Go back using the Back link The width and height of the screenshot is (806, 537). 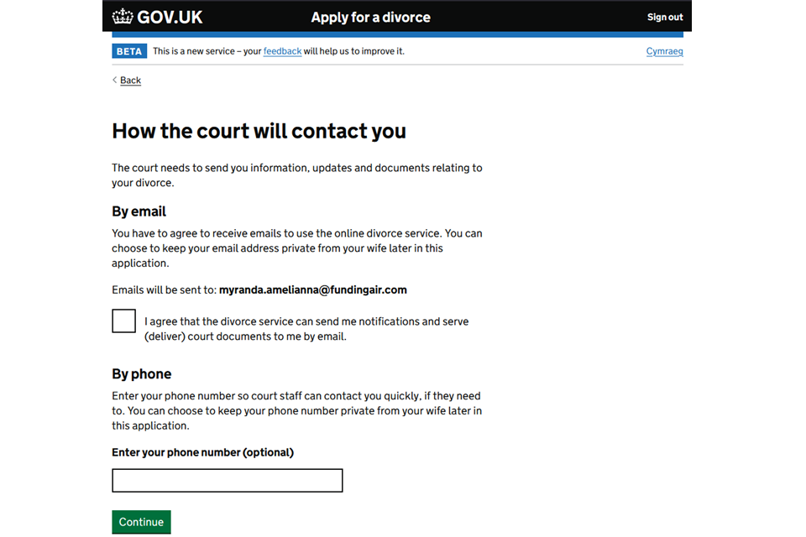pos(130,81)
